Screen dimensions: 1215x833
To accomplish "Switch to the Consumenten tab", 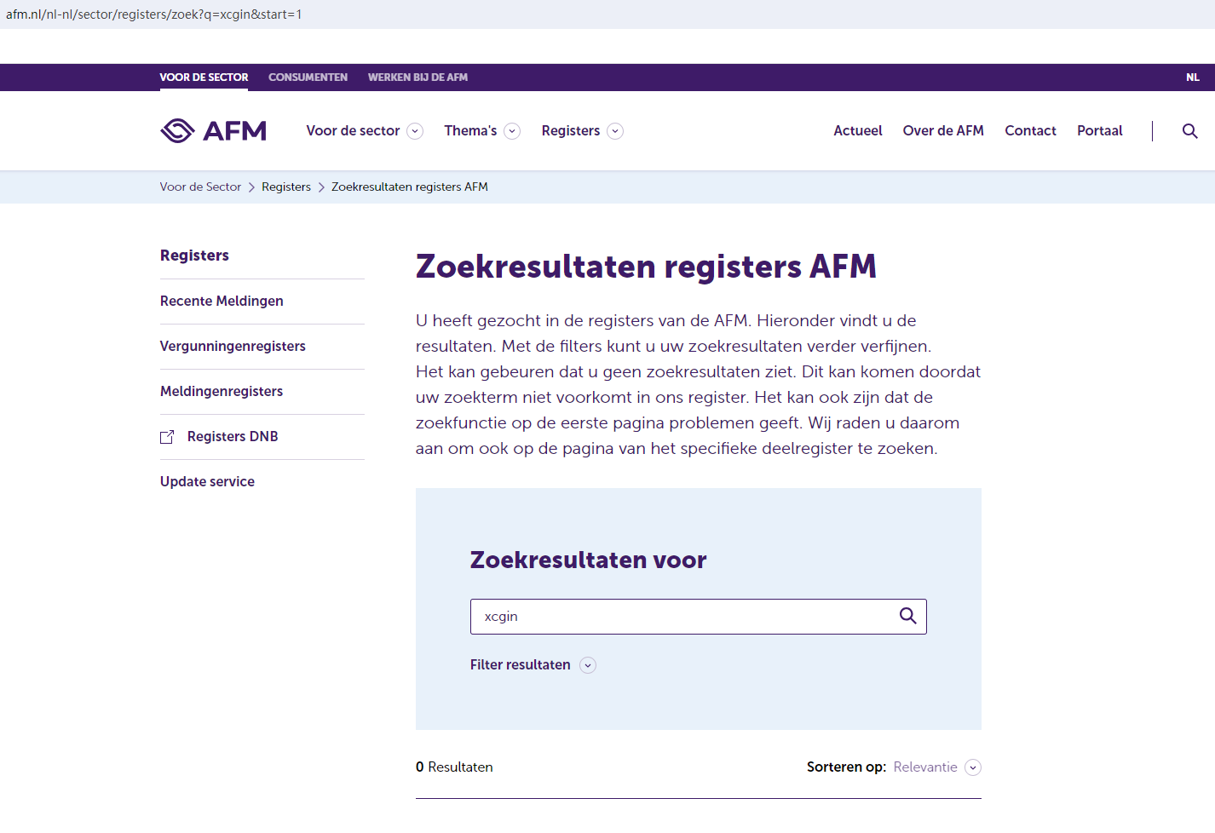I will coord(308,78).
